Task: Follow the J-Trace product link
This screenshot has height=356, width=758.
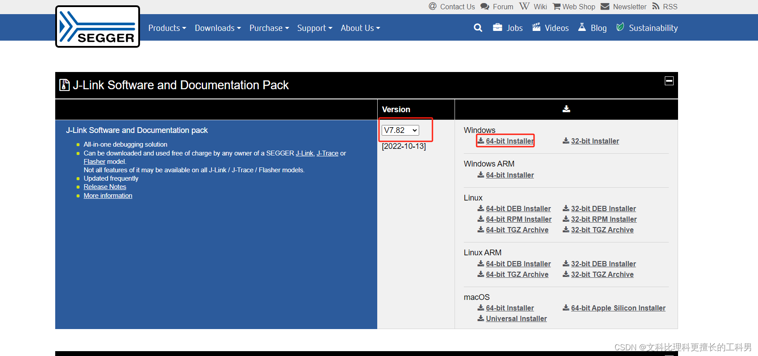Action: (x=327, y=153)
